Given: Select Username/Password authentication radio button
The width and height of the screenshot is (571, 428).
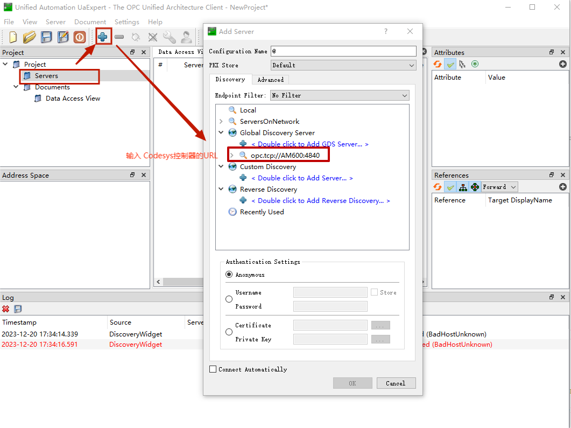Looking at the screenshot, I should (229, 299).
